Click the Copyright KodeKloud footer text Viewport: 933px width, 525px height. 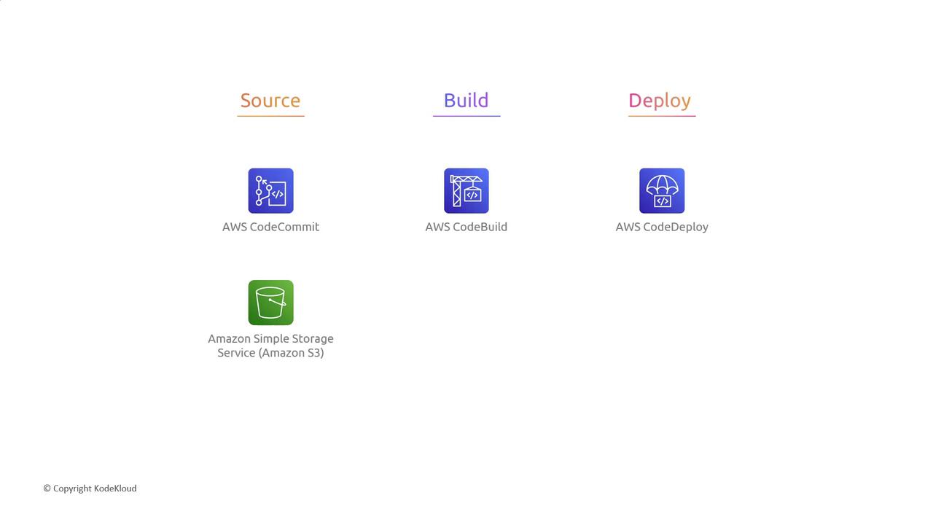pyautogui.click(x=90, y=489)
